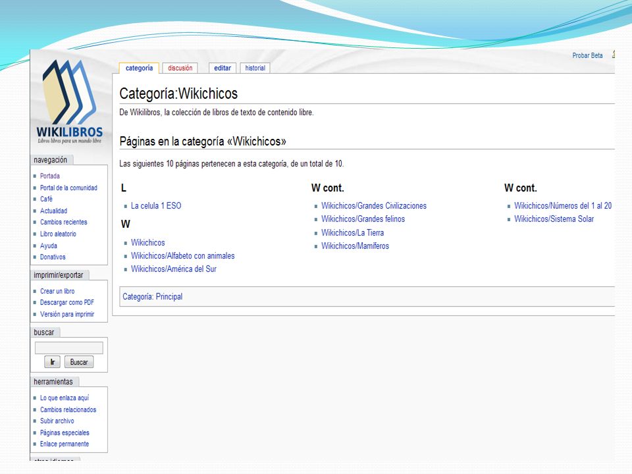Open the Ayuda link

point(48,246)
